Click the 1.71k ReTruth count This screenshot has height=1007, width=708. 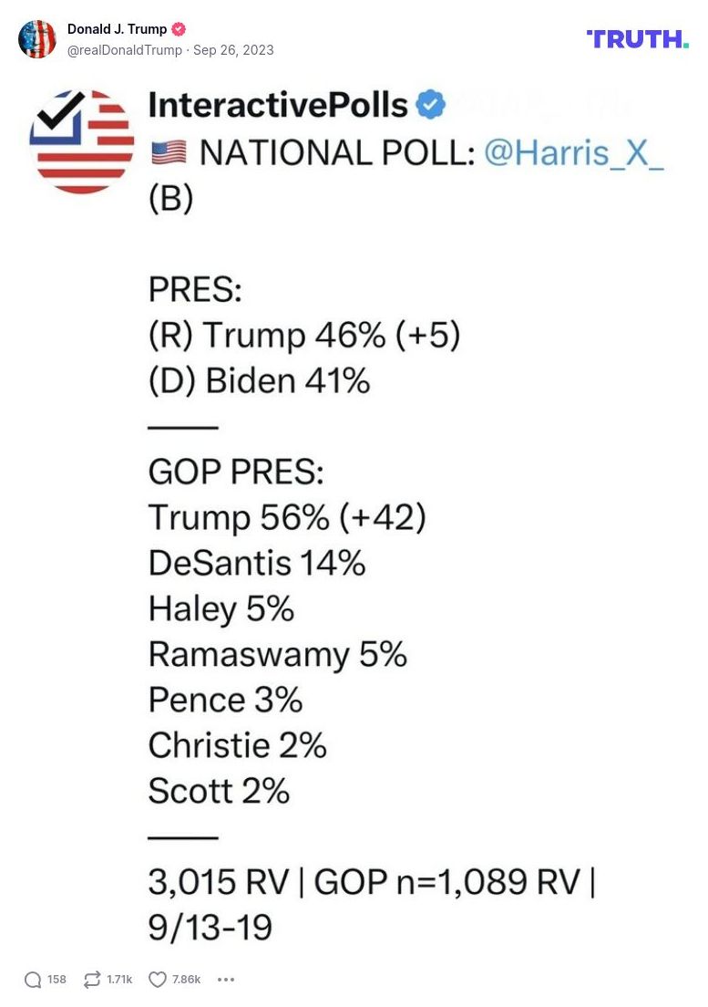[x=119, y=980]
